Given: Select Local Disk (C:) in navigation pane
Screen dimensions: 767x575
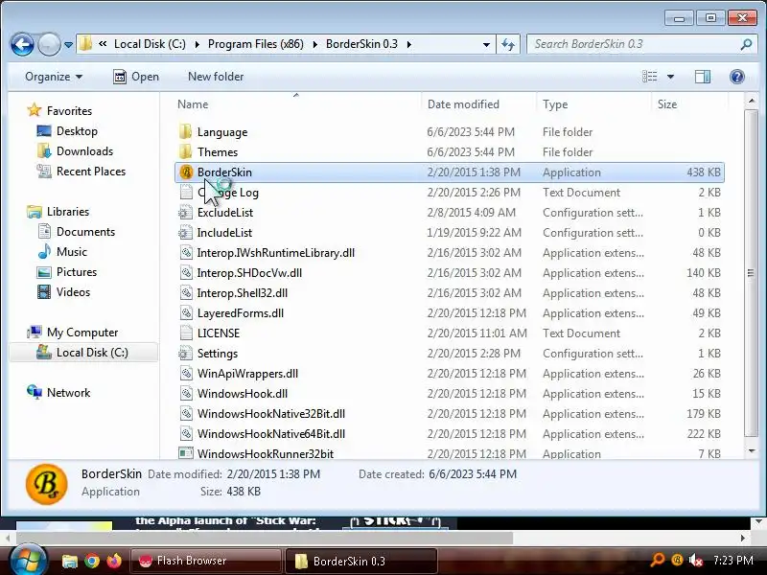Looking at the screenshot, I should (x=92, y=353).
